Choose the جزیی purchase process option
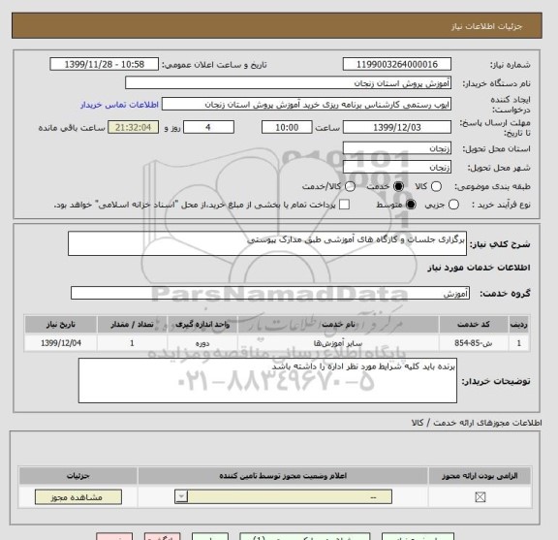The width and height of the screenshot is (558, 540). pos(453,205)
